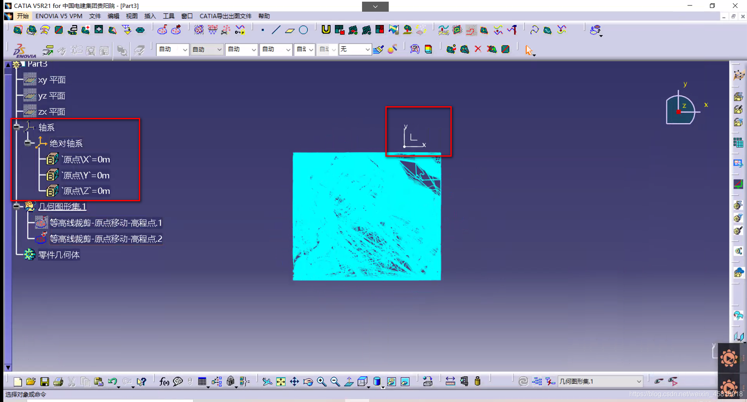Click the Fit All In icon
The image size is (747, 402).
coord(281,382)
